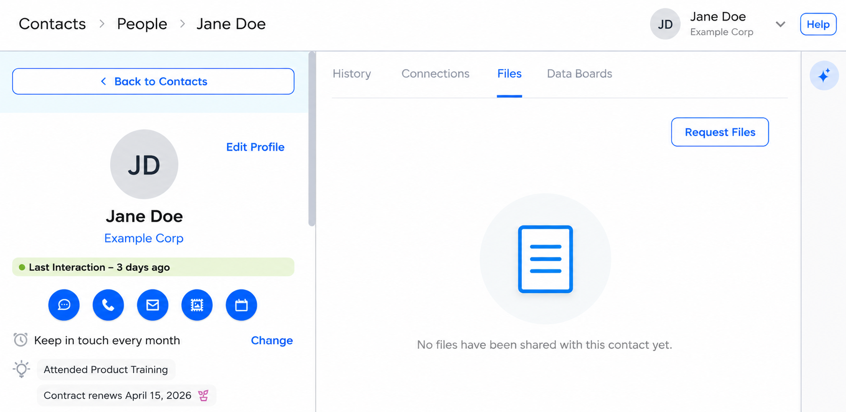The width and height of the screenshot is (846, 412).
Task: Go to People breadcrumb
Action: coord(142,24)
